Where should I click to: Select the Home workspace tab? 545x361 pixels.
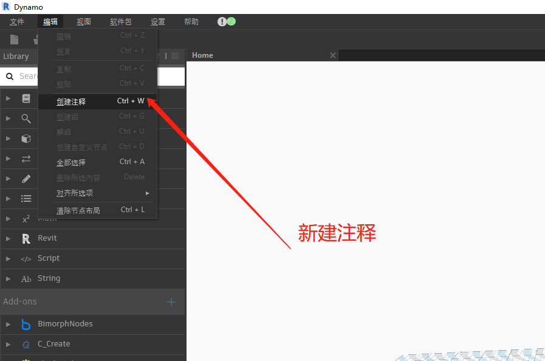tap(203, 55)
